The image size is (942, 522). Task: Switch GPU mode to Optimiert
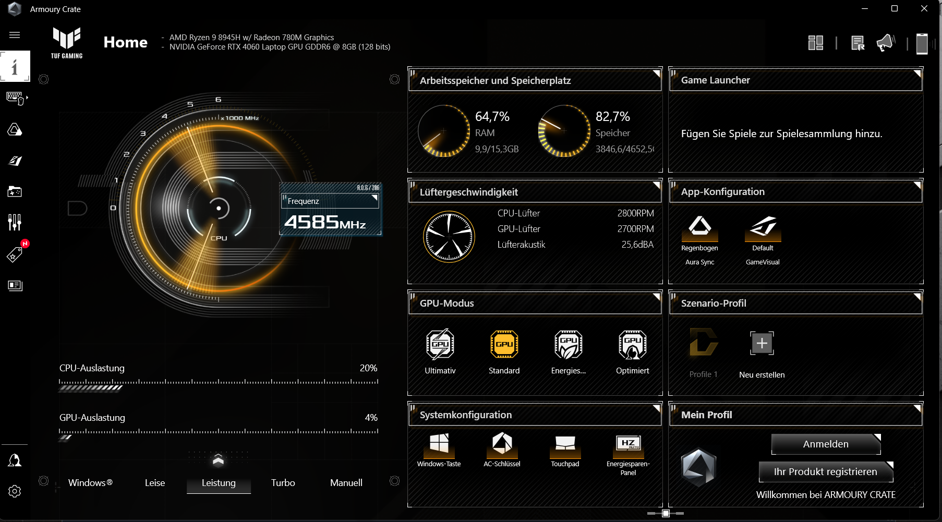pos(633,344)
